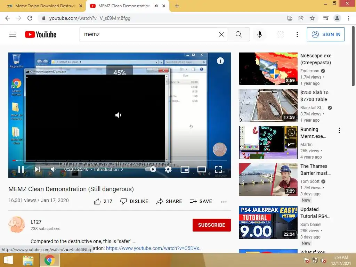Open File Explorer from the taskbar
This screenshot has width=356, height=267.
tap(28, 260)
